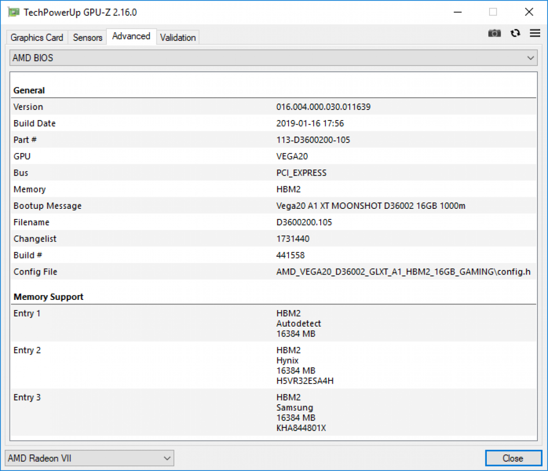This screenshot has width=548, height=471.
Task: Open the Sensors tab
Action: (87, 37)
